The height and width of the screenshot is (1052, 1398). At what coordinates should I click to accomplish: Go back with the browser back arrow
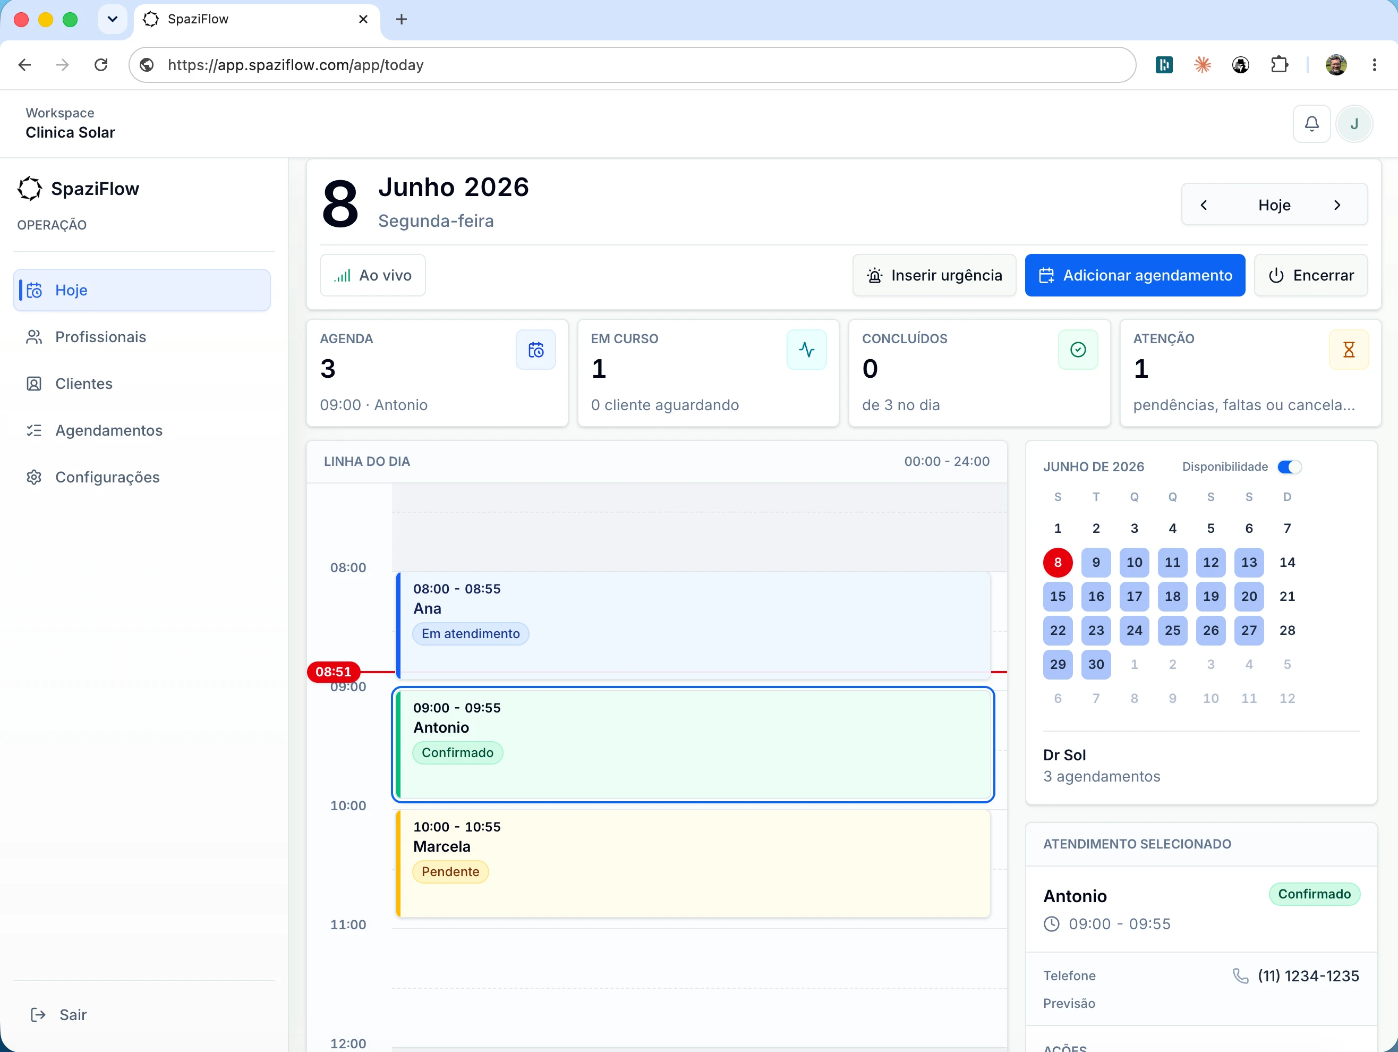[24, 64]
